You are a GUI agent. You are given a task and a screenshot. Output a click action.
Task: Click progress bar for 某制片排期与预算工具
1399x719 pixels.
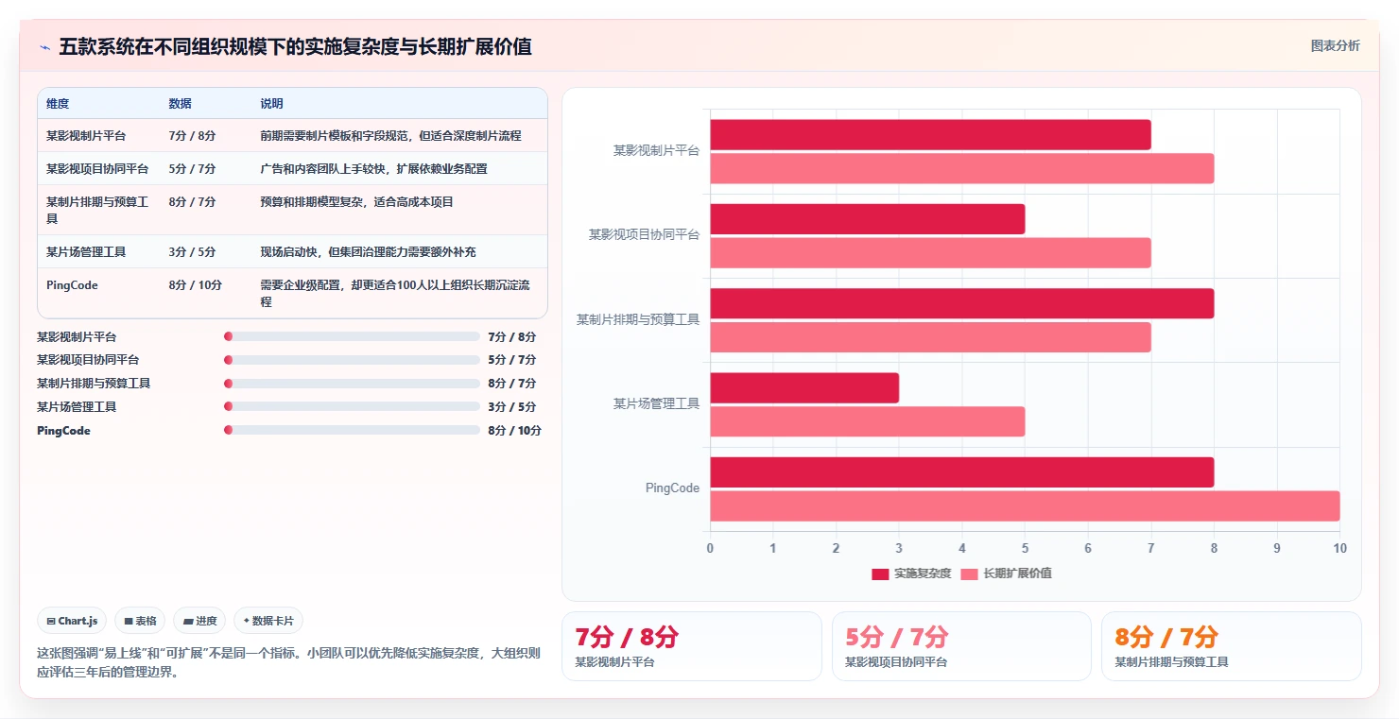(x=352, y=384)
